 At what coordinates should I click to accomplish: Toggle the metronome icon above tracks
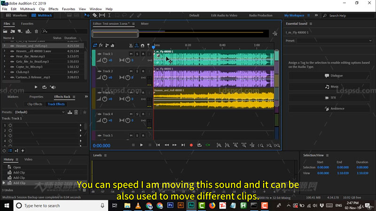tap(131, 45)
